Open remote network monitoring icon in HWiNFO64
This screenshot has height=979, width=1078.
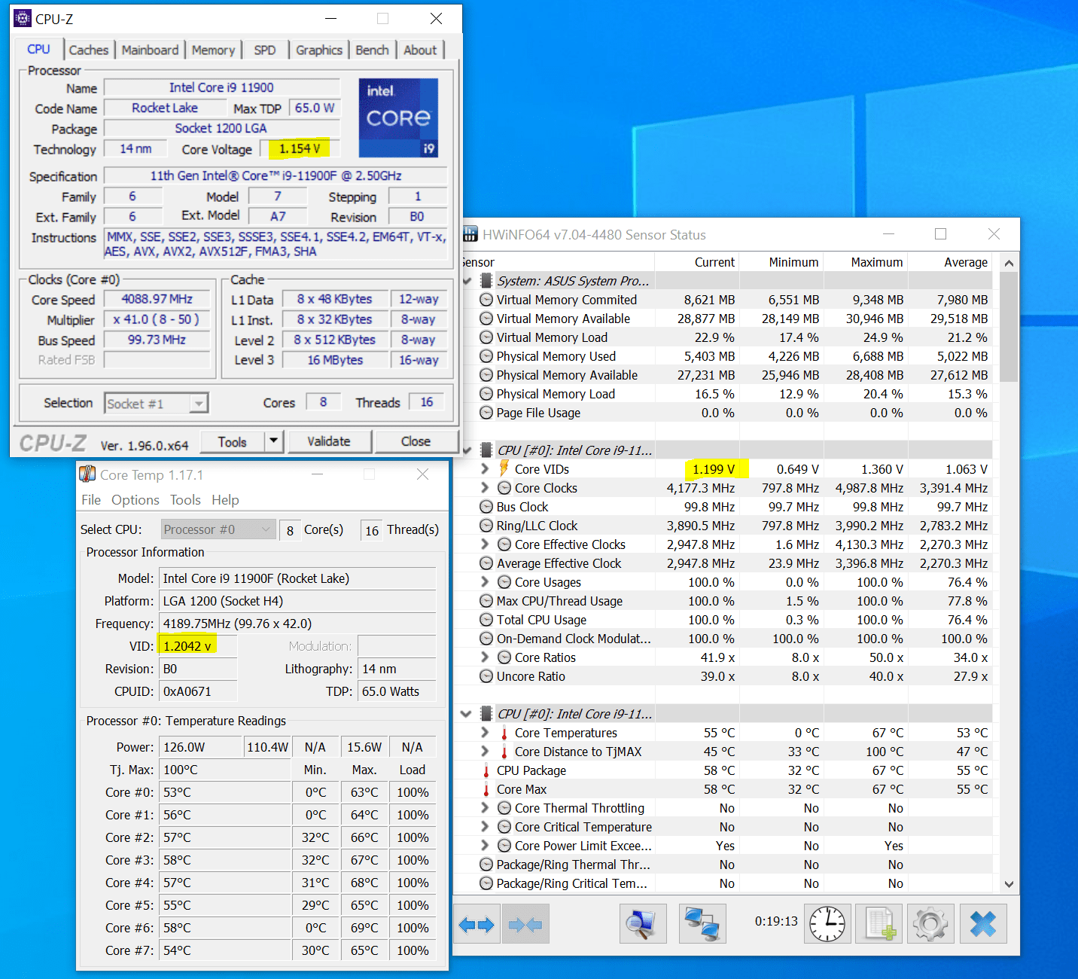point(702,924)
